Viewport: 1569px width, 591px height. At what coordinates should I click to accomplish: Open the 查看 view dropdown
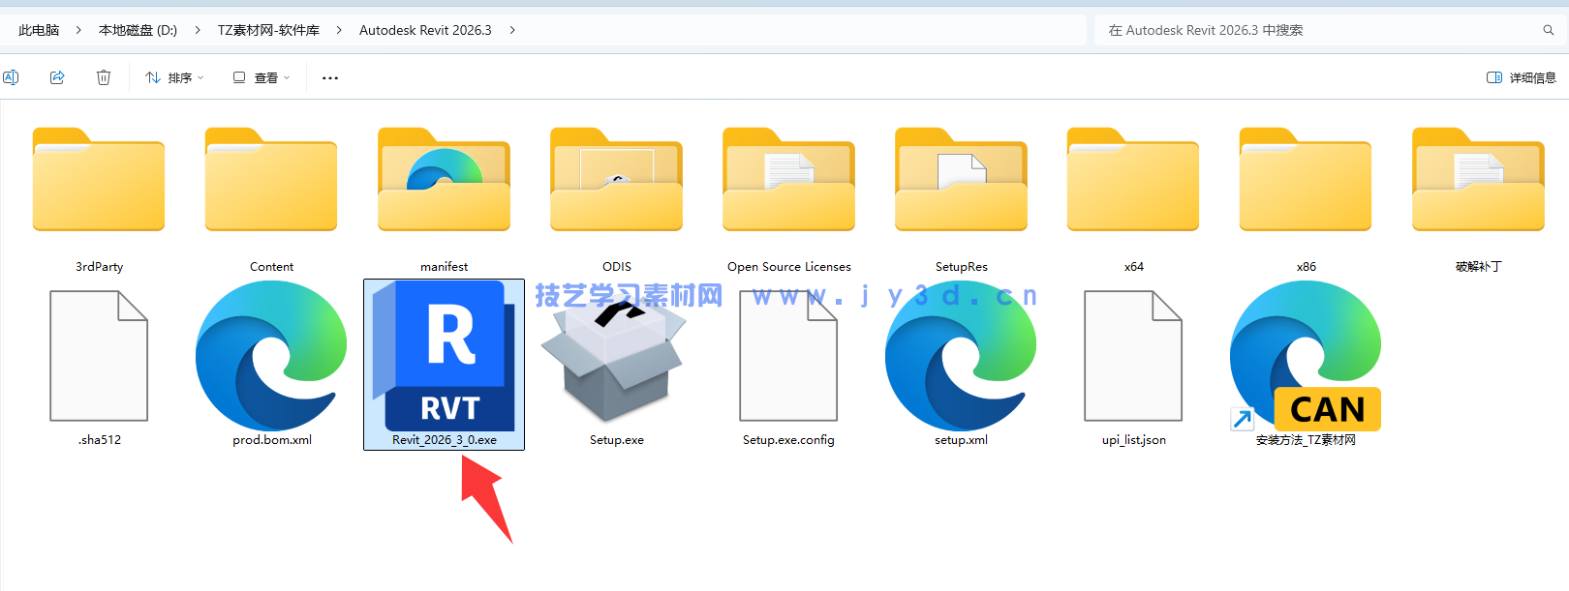pyautogui.click(x=261, y=77)
